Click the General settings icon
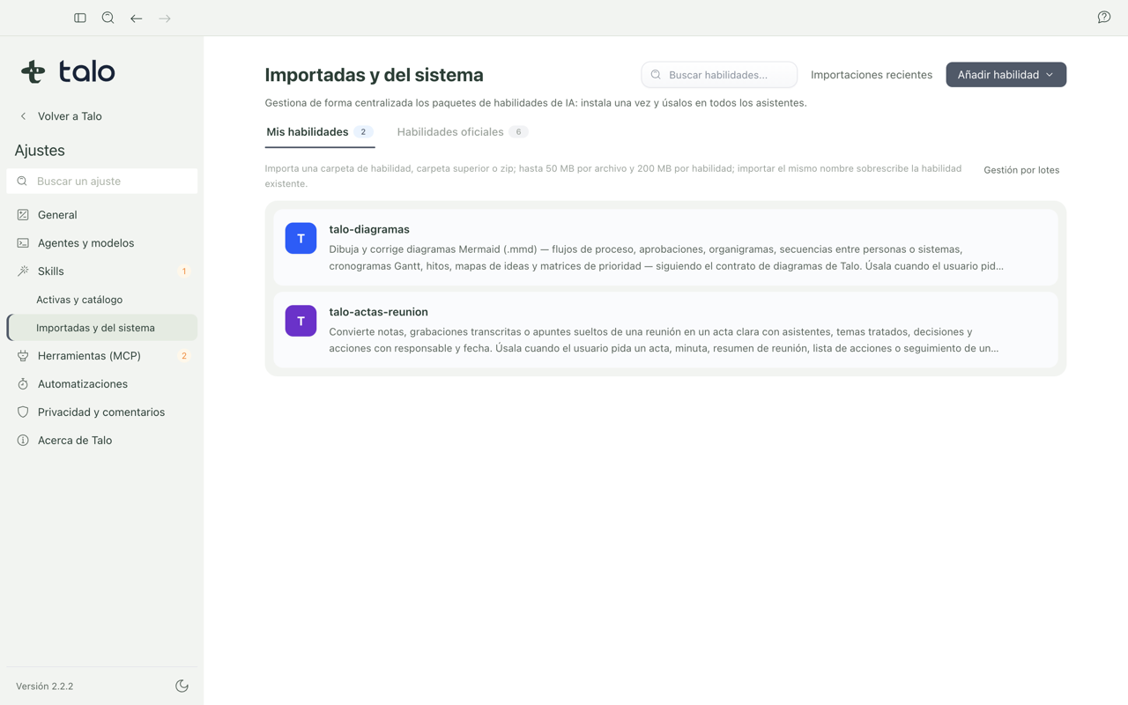The height and width of the screenshot is (705, 1128). coord(23,215)
